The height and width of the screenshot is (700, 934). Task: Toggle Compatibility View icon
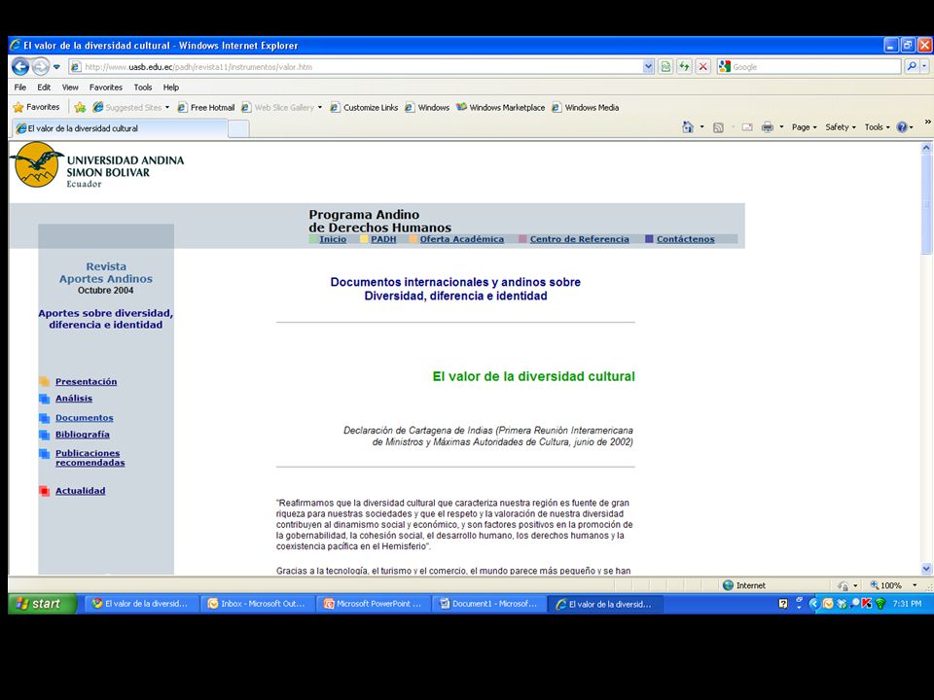click(665, 67)
